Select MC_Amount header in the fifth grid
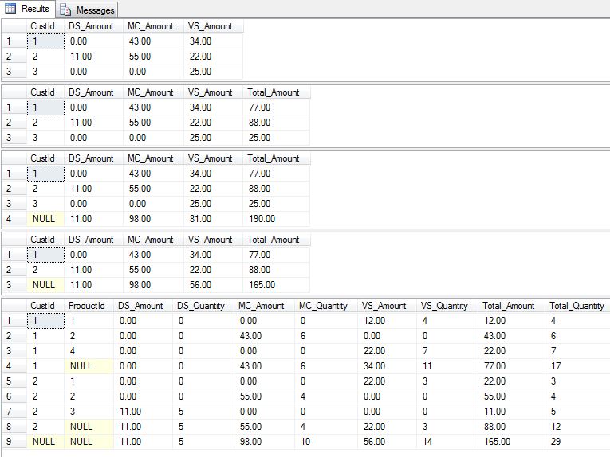Screen dimensions: 610x457 pos(265,306)
